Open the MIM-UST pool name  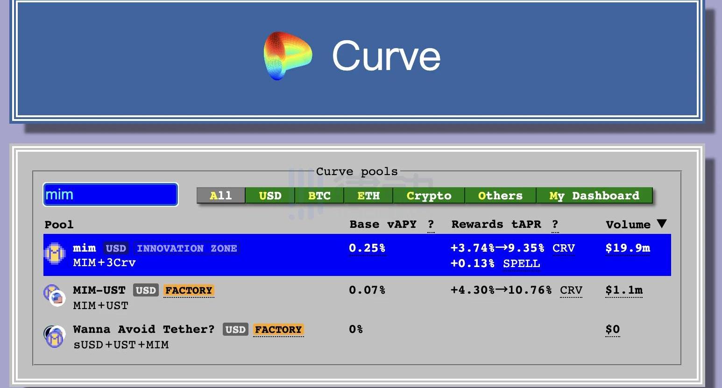pyautogui.click(x=99, y=290)
